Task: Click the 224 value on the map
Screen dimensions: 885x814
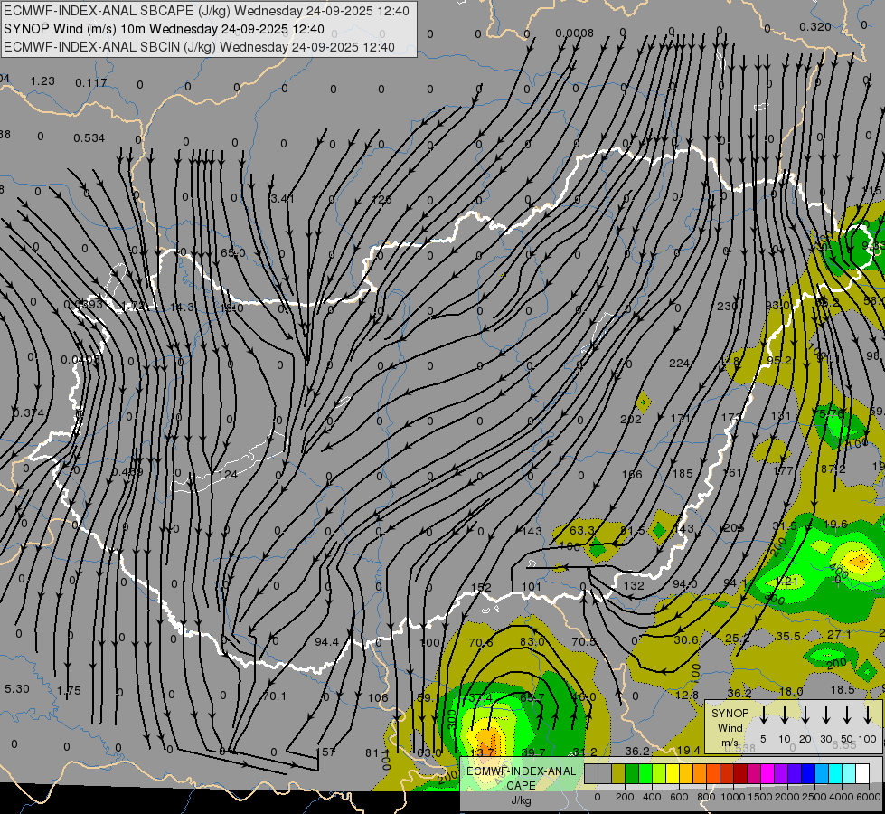Action: [679, 364]
